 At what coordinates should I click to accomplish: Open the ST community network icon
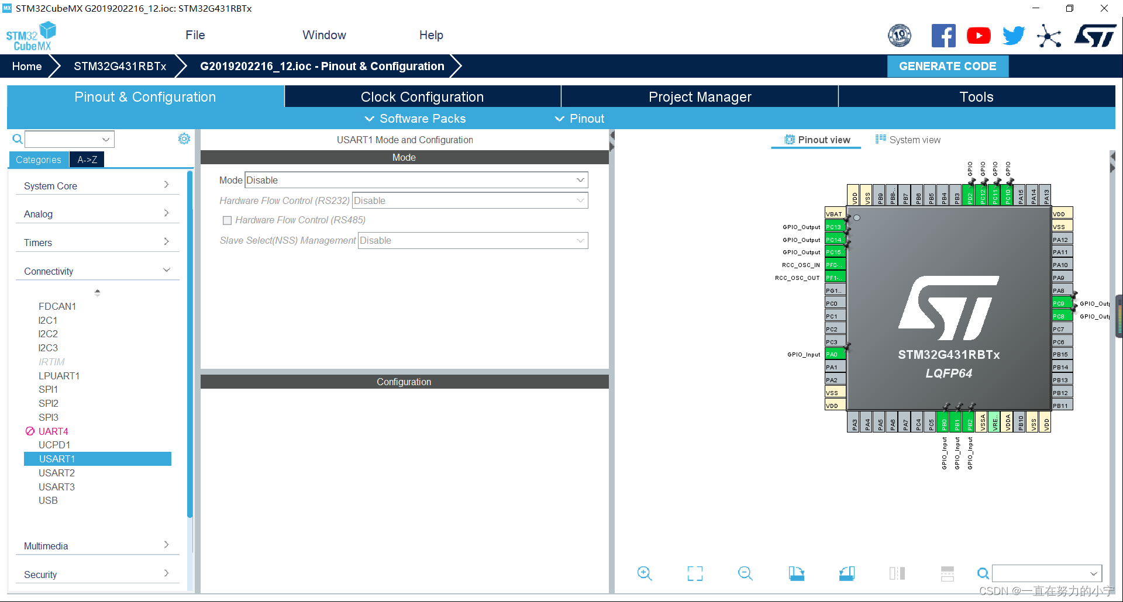[x=1049, y=36]
